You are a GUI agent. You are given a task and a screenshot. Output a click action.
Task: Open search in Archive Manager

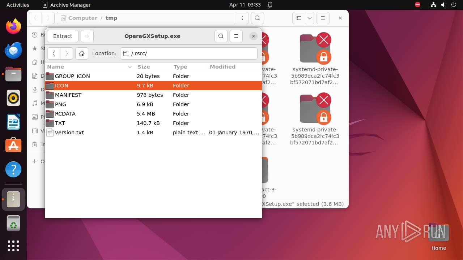[221, 36]
